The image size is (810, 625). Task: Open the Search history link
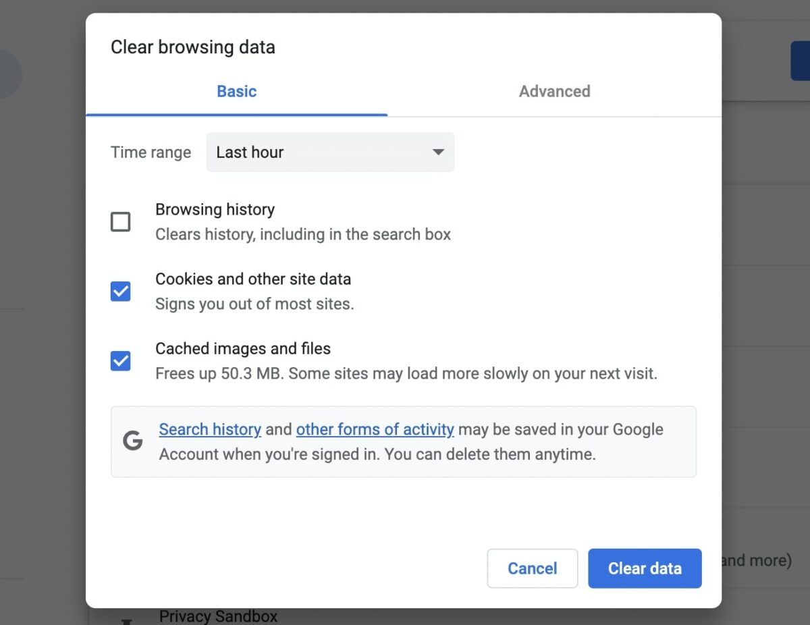point(210,430)
